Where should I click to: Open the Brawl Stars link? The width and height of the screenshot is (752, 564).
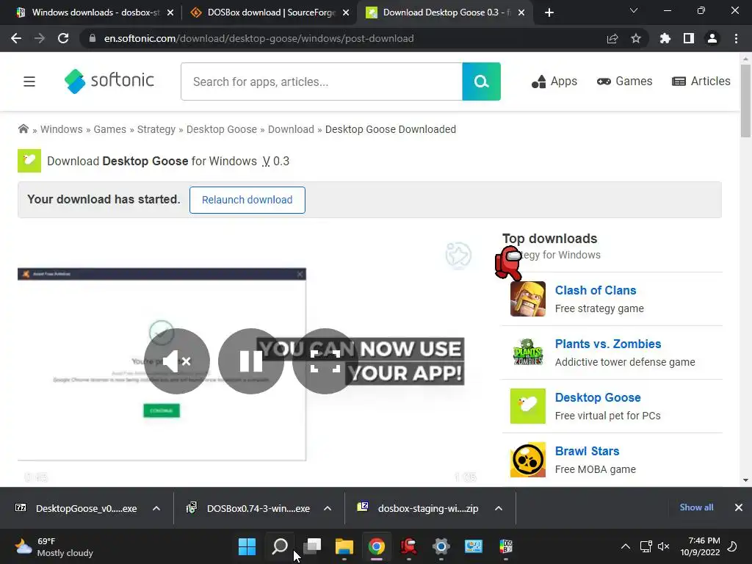coord(587,452)
